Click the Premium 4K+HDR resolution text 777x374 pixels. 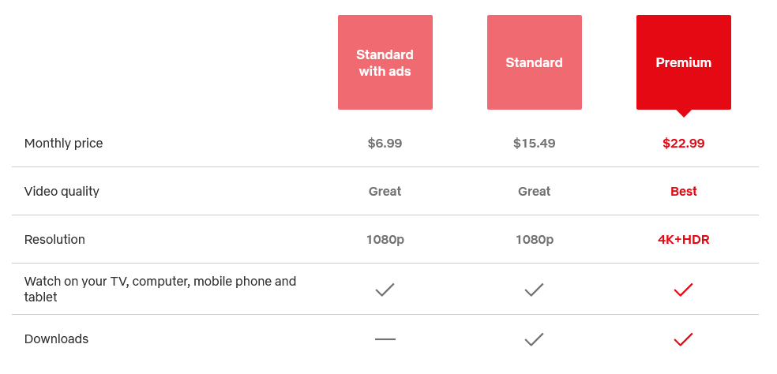coord(683,240)
